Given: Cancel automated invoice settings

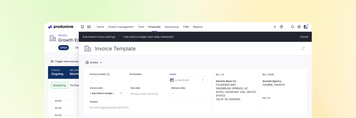Looking at the screenshot, I should point(304,37).
